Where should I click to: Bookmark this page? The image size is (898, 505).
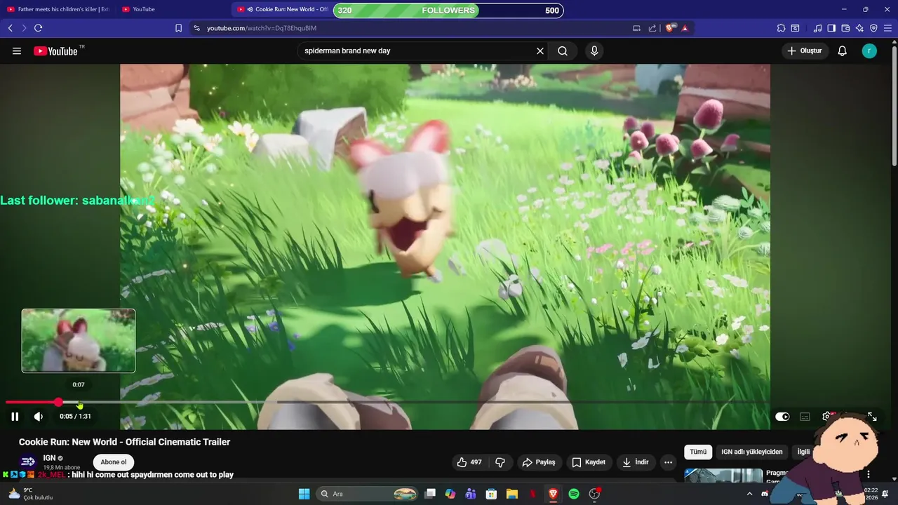[x=178, y=28]
